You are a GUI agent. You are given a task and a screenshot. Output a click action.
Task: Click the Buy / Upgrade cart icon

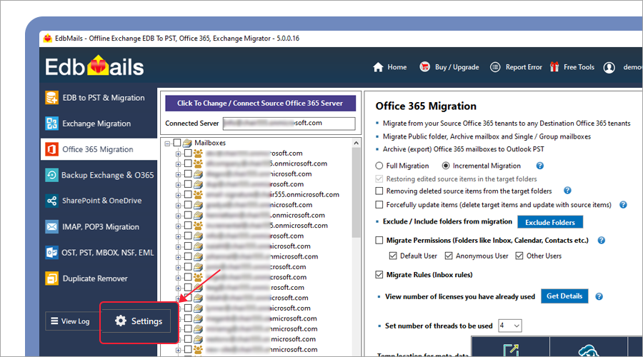(425, 67)
